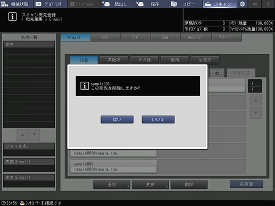The height and width of the screenshot is (206, 275).
Task: Select the 50音 index tab
Action: point(84,60)
